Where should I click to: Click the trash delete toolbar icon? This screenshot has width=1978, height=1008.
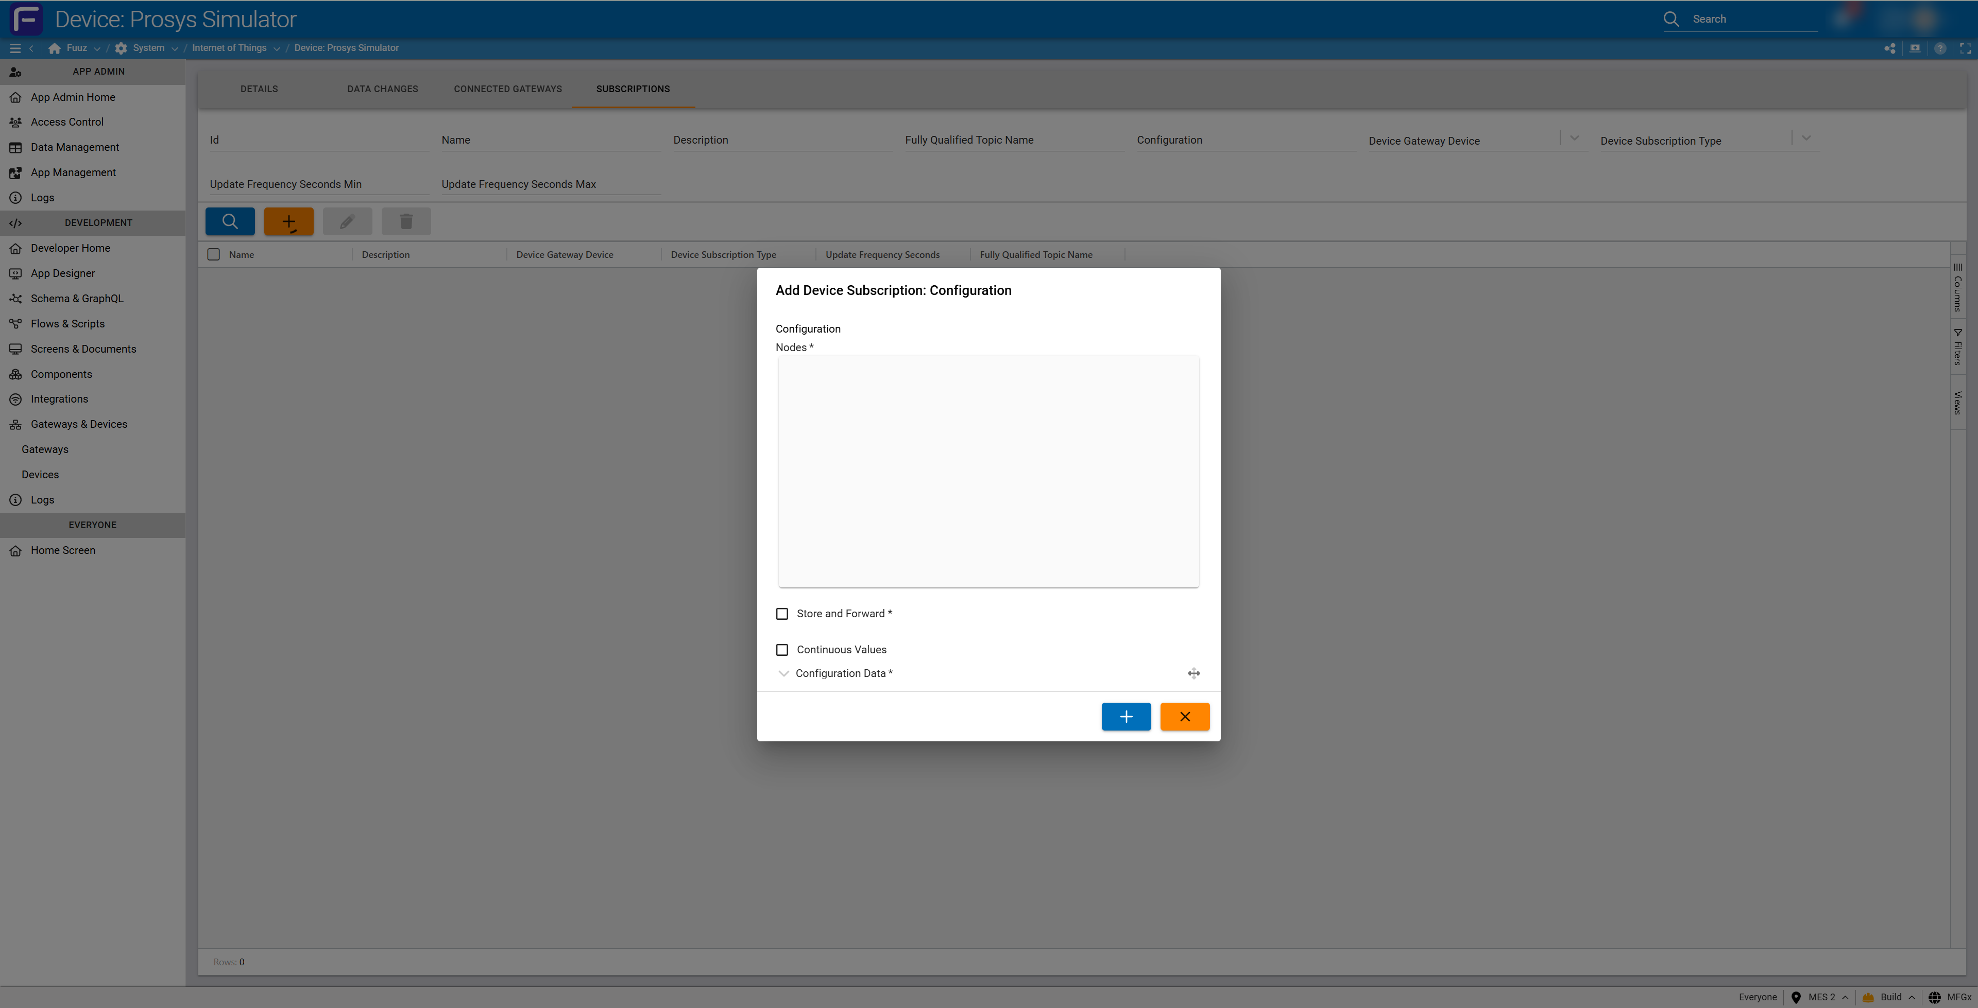406,222
